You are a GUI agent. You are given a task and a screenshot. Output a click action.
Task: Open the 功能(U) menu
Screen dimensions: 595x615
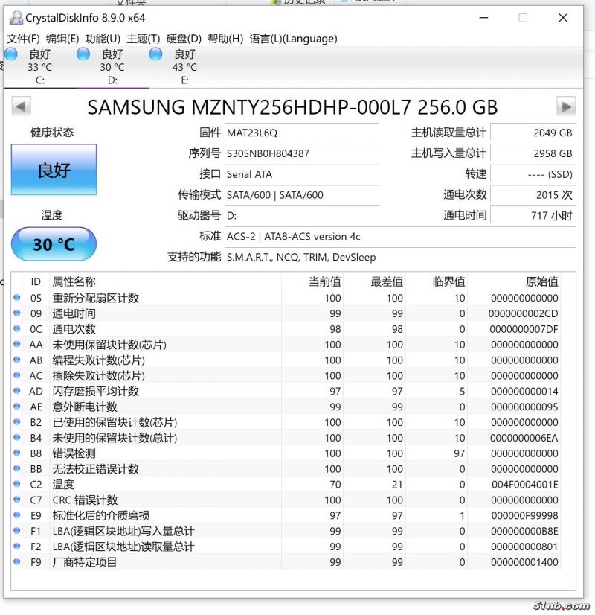tap(103, 39)
